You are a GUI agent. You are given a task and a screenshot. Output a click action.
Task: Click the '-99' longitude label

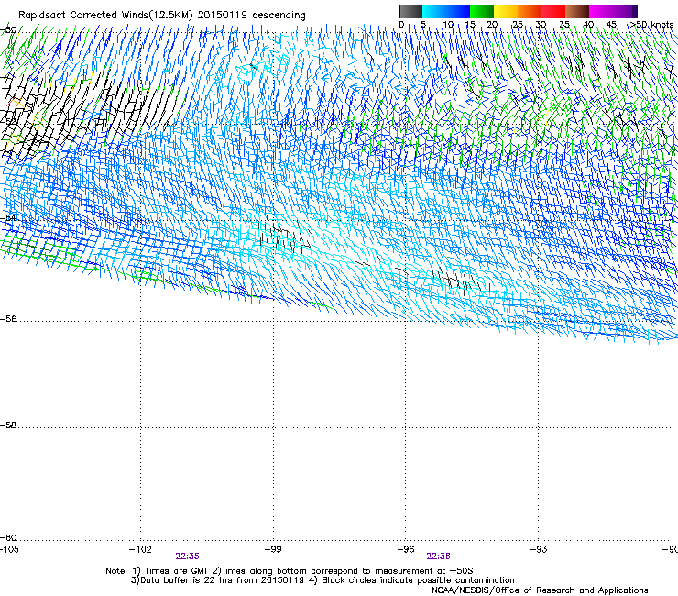(x=273, y=549)
